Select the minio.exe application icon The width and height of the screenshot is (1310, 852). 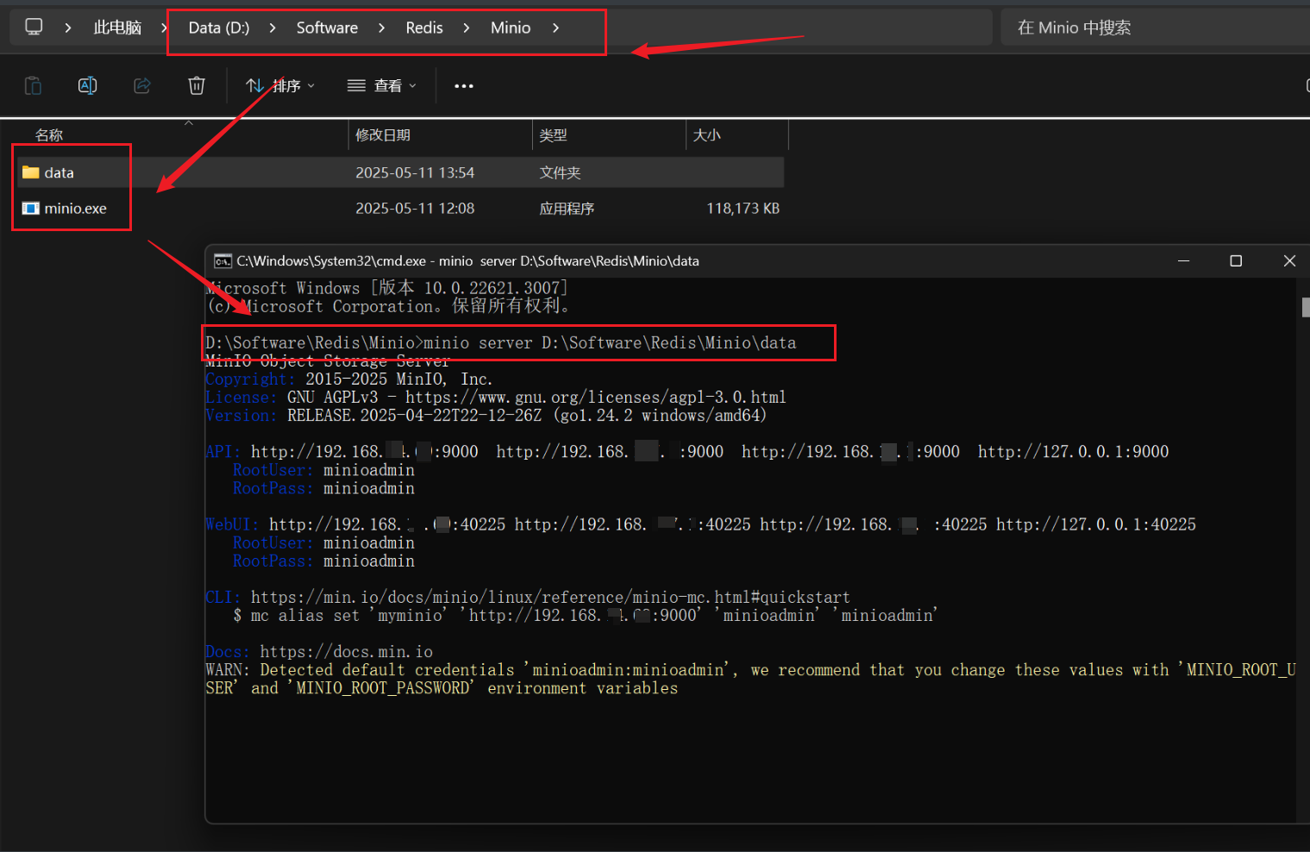[x=31, y=208]
